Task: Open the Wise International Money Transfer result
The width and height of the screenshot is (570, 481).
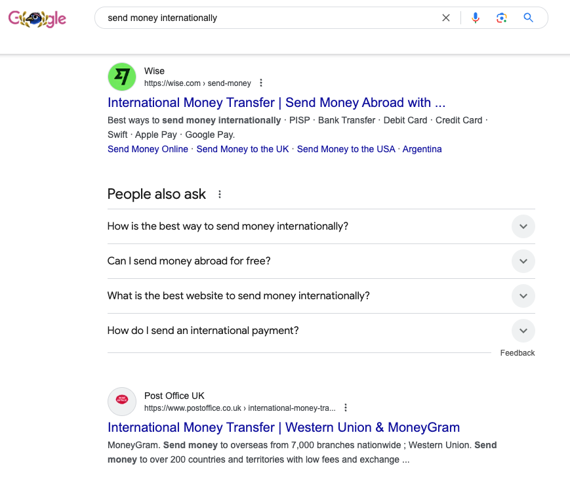Action: point(276,102)
